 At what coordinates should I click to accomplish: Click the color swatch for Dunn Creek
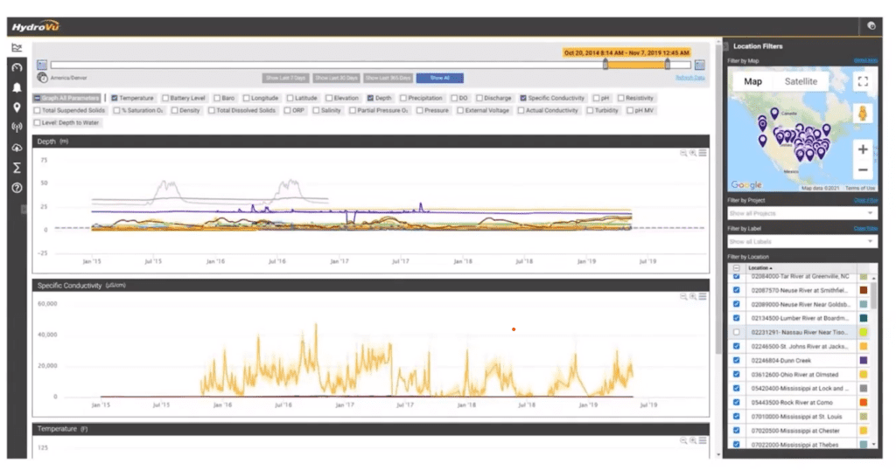click(864, 361)
